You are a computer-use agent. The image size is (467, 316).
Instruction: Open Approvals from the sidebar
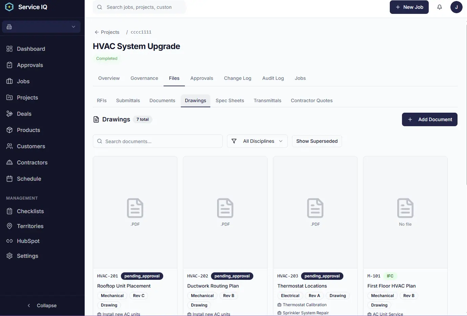pyautogui.click(x=30, y=65)
